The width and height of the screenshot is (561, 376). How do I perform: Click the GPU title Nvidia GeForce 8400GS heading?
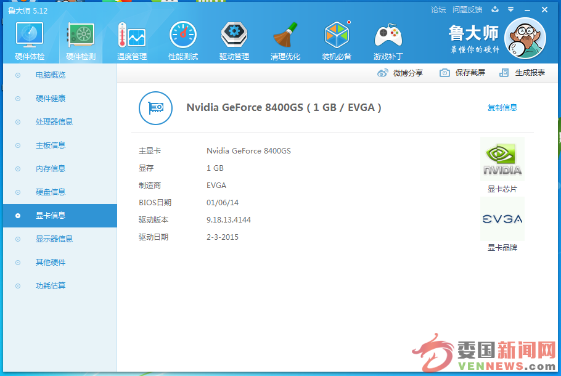(284, 108)
